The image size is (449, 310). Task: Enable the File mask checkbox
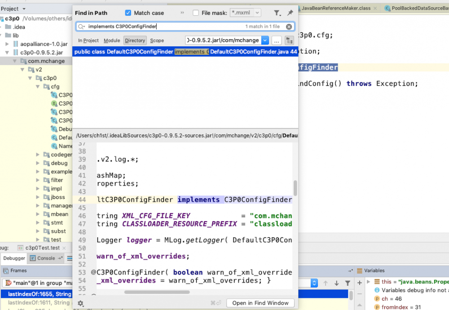[196, 13]
